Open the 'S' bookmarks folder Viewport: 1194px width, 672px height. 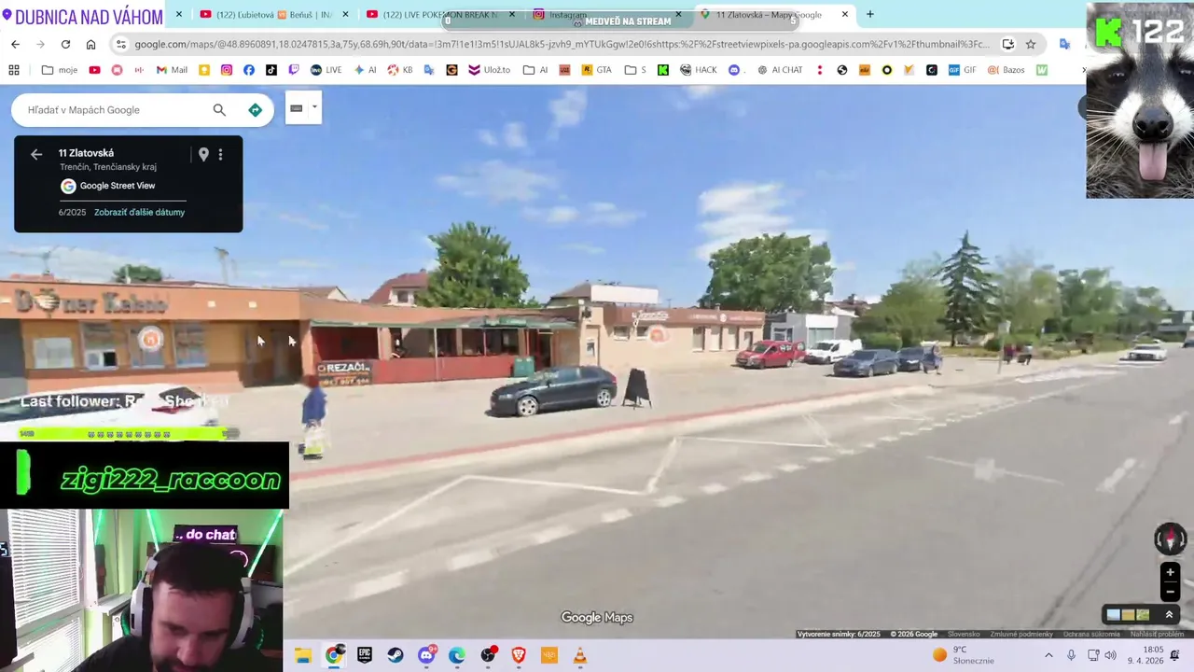point(635,70)
